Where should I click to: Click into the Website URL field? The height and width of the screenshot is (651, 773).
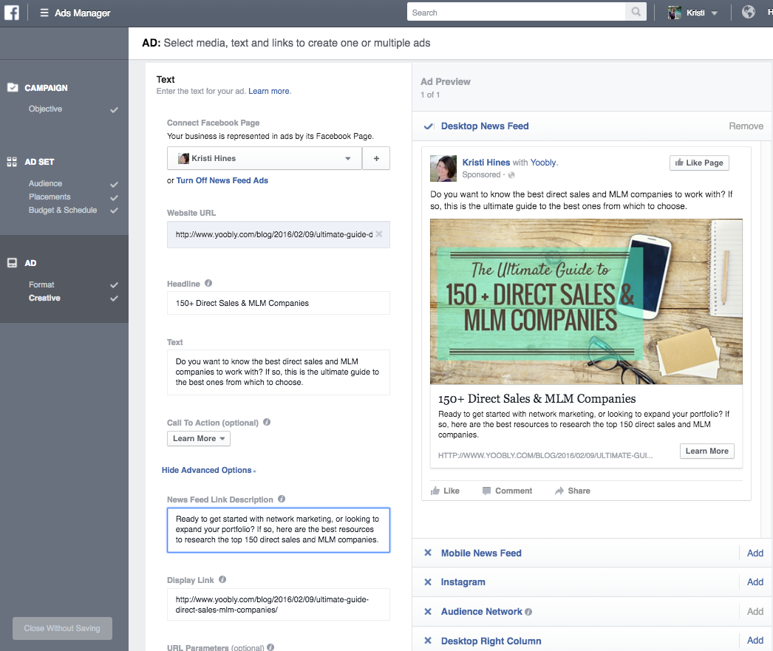279,234
